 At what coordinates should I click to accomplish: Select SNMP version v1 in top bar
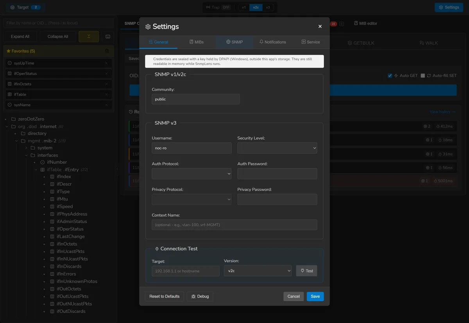tap(244, 7)
